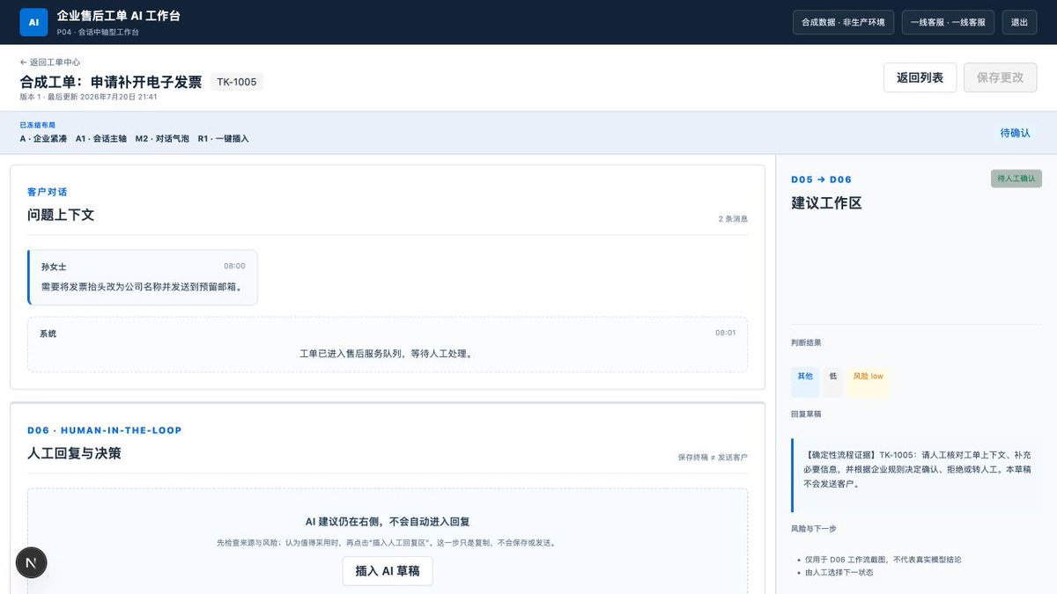The height and width of the screenshot is (594, 1057).
Task: Click the 返回列表 button
Action: 920,77
